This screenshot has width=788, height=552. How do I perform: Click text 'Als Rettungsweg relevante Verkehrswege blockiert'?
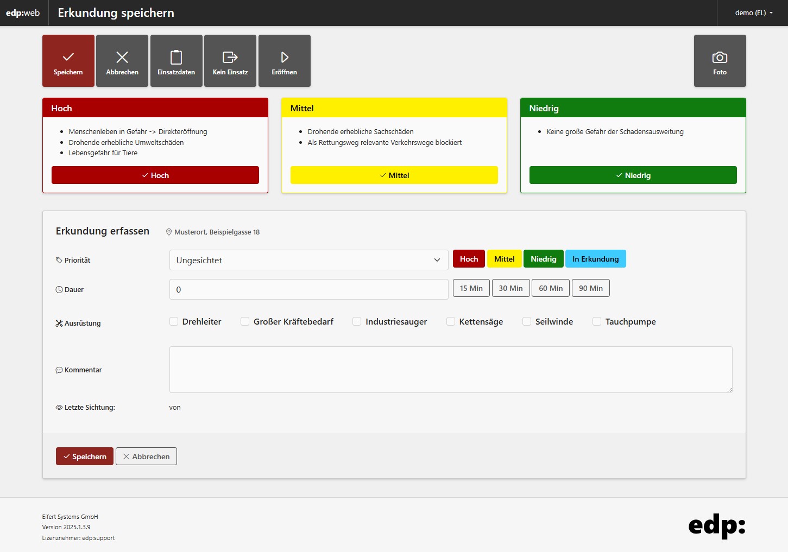click(x=384, y=142)
